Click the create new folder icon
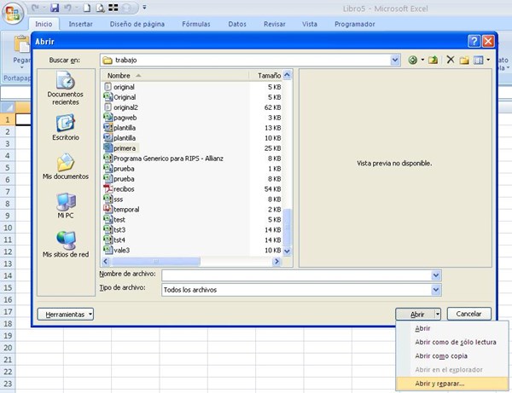 point(464,61)
